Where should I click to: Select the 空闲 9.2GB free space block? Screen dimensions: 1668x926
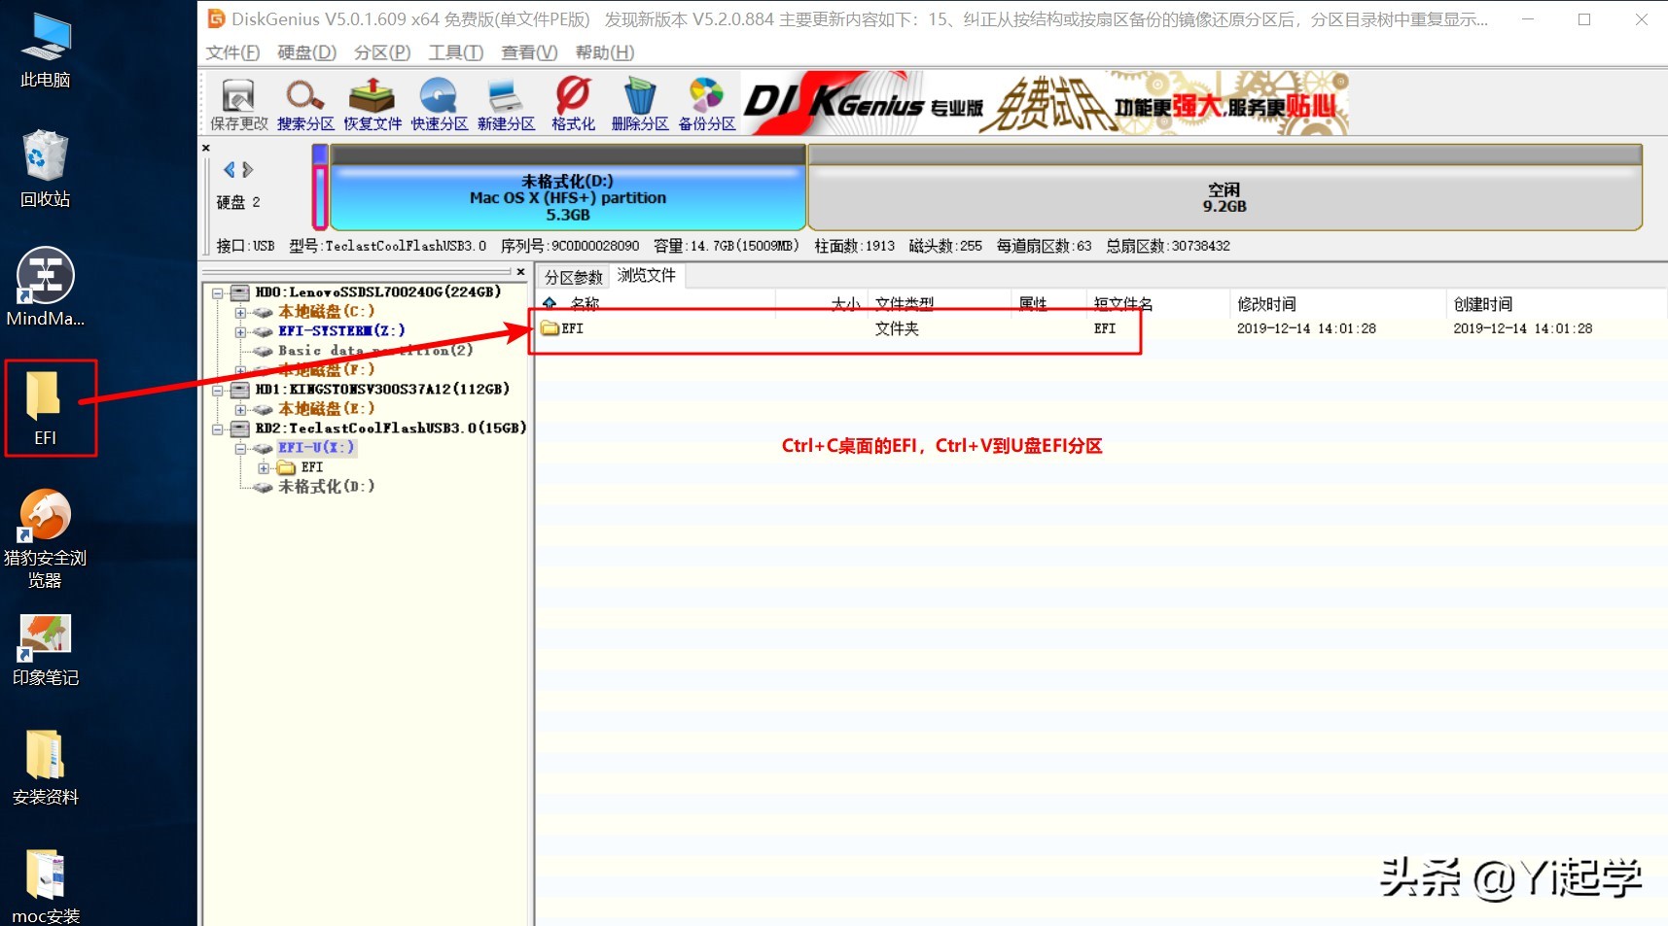(1224, 197)
